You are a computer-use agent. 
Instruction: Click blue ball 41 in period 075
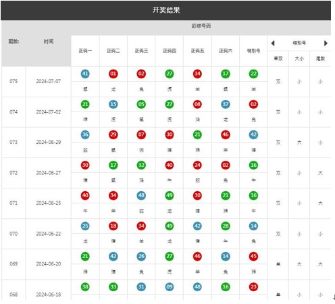[x=85, y=74]
